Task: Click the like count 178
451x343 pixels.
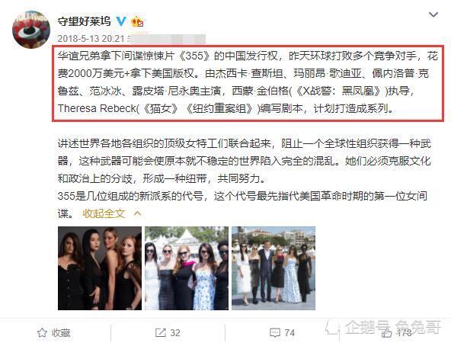Action: click(404, 333)
